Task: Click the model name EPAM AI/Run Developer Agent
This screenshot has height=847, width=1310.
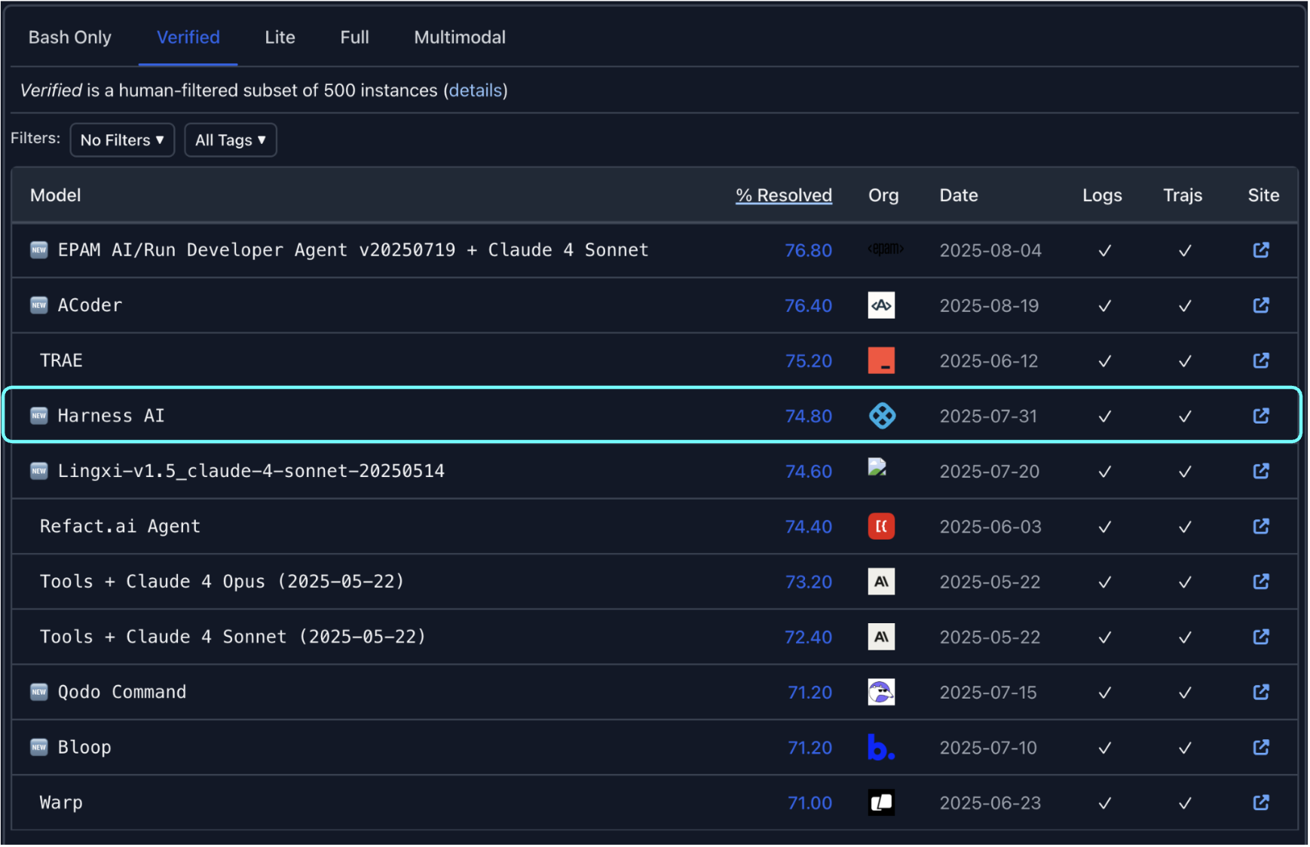Action: [x=353, y=250]
